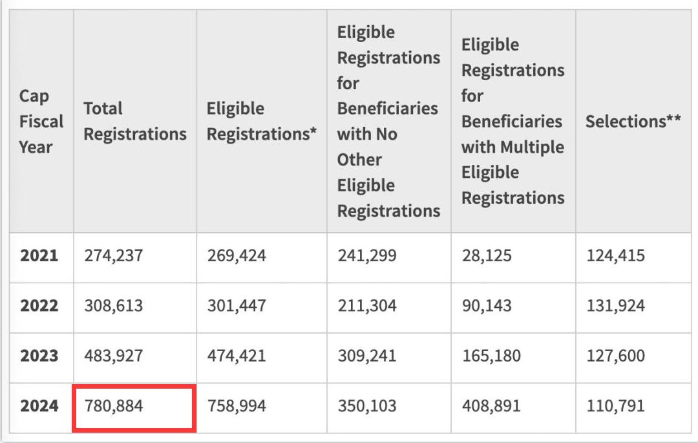Select the Cap Fiscal Year column header
This screenshot has height=443, width=698.
click(x=41, y=122)
